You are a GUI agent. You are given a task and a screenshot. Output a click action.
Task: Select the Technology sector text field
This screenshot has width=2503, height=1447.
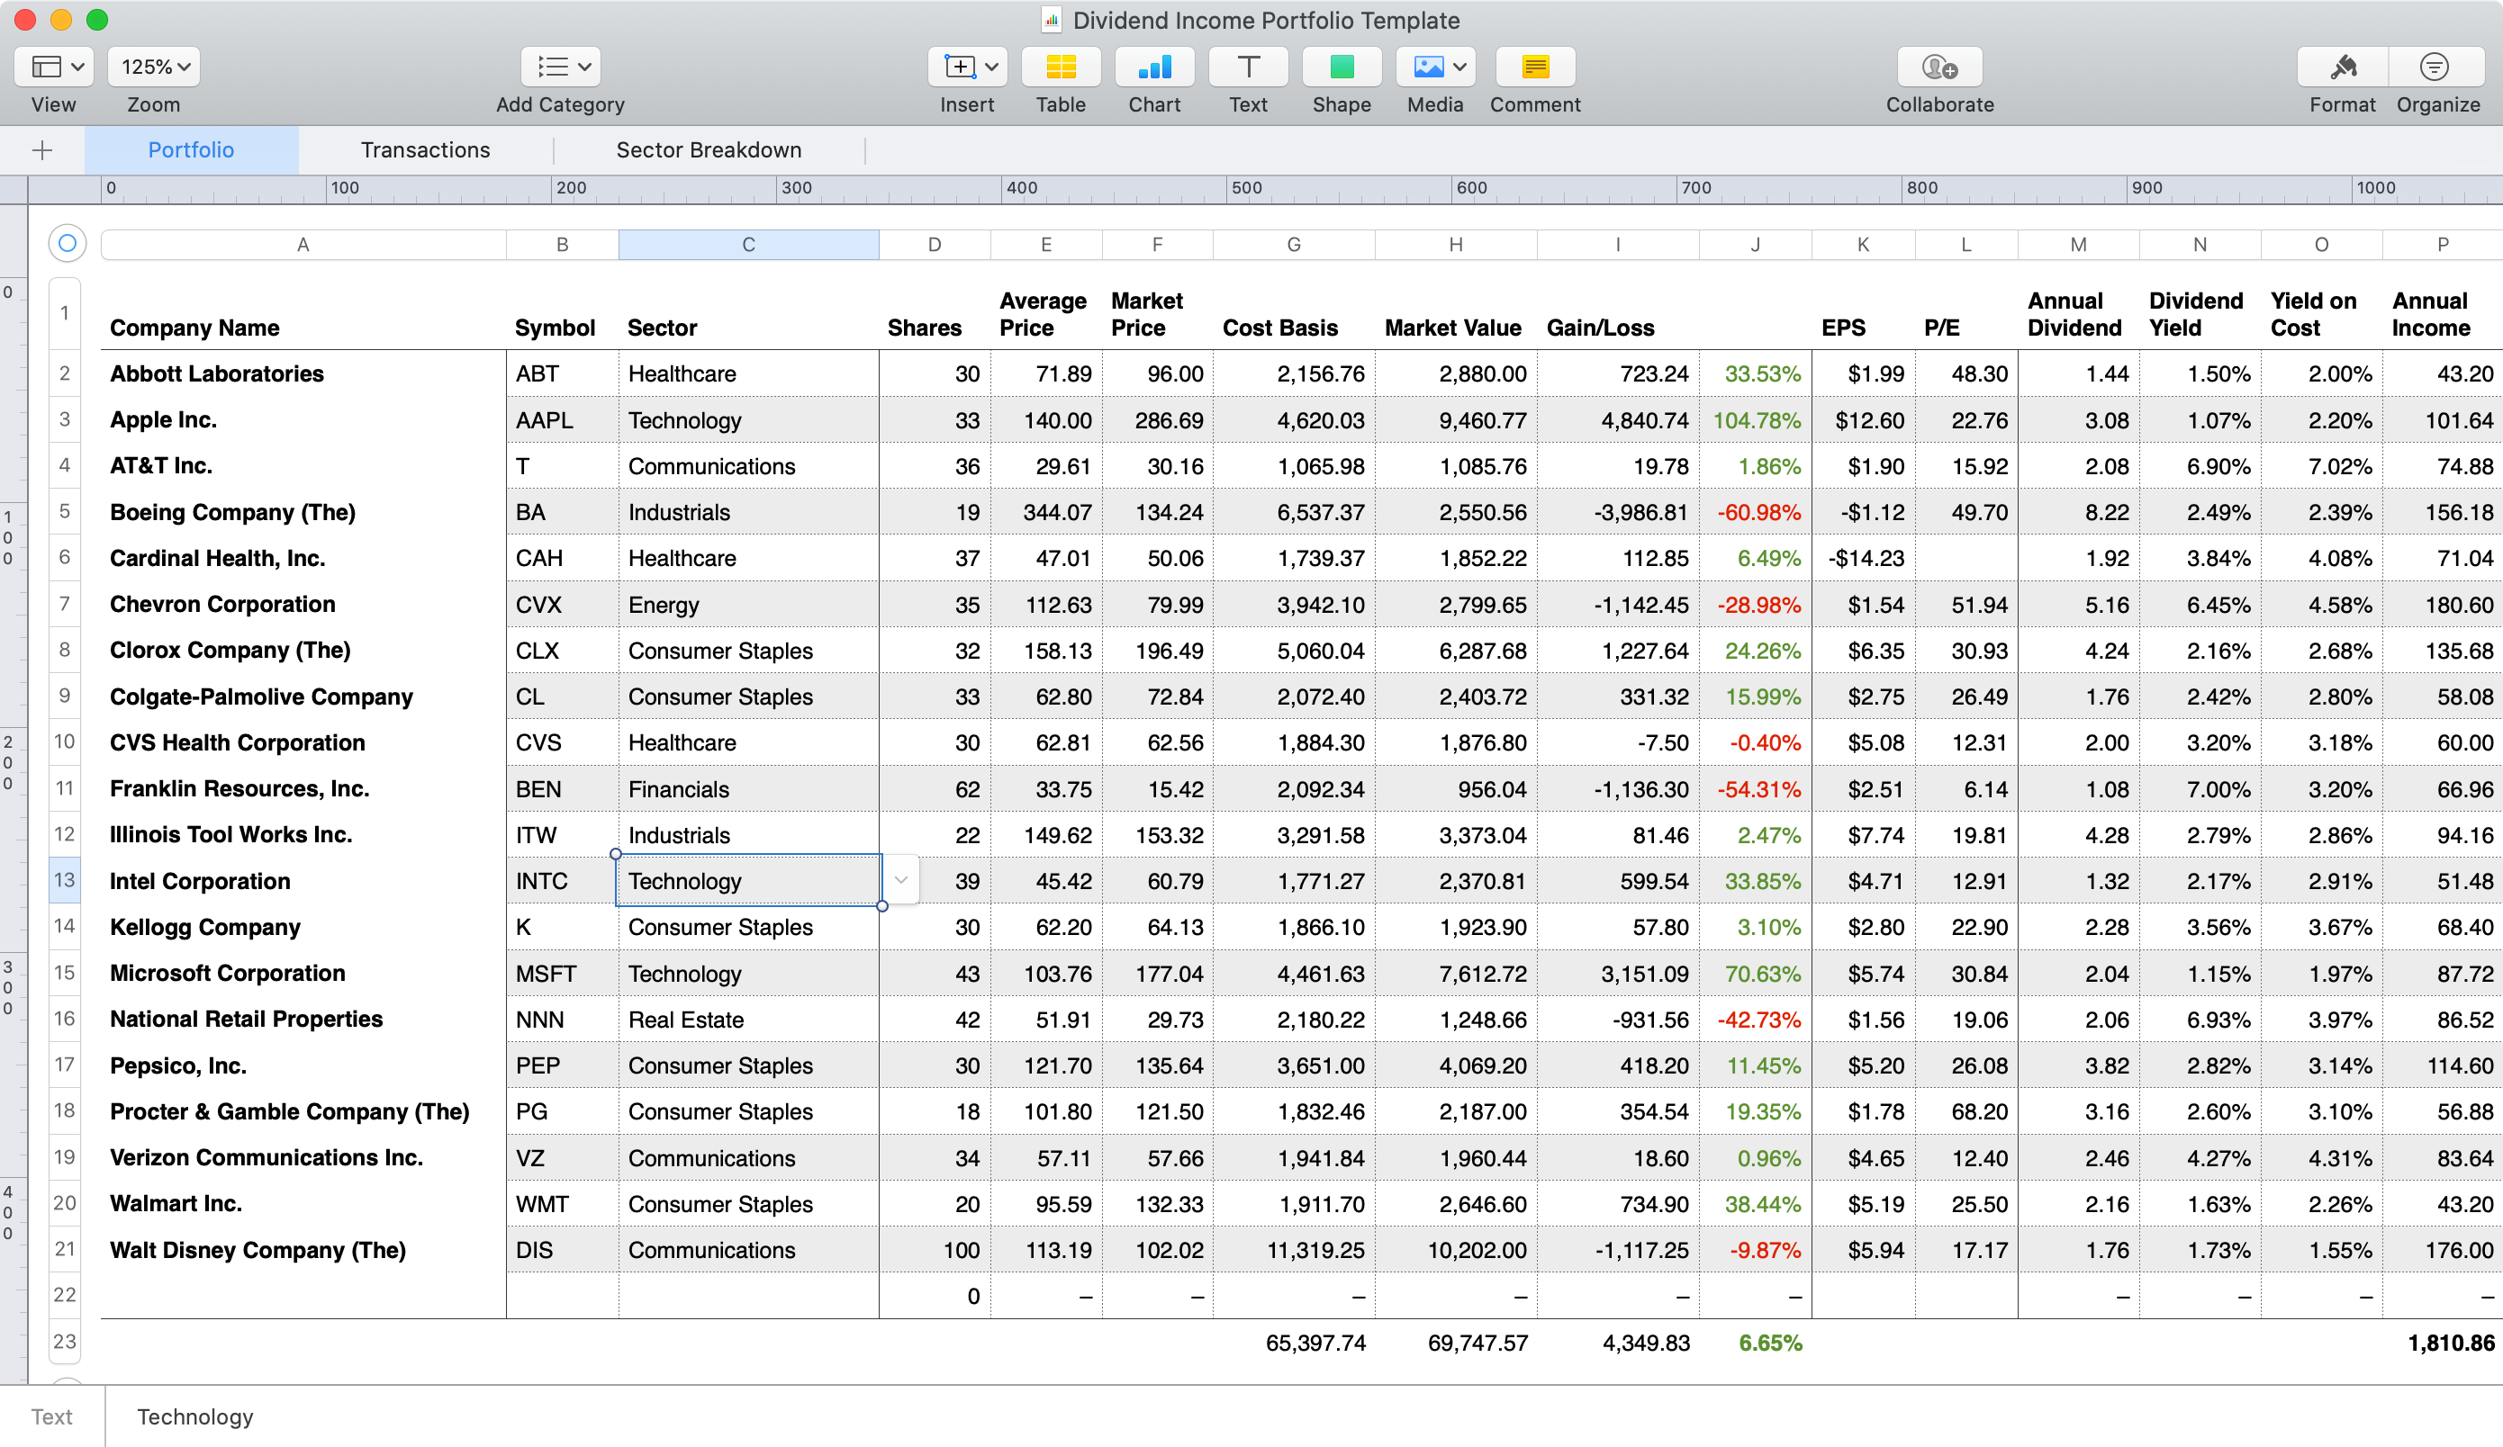[x=749, y=880]
